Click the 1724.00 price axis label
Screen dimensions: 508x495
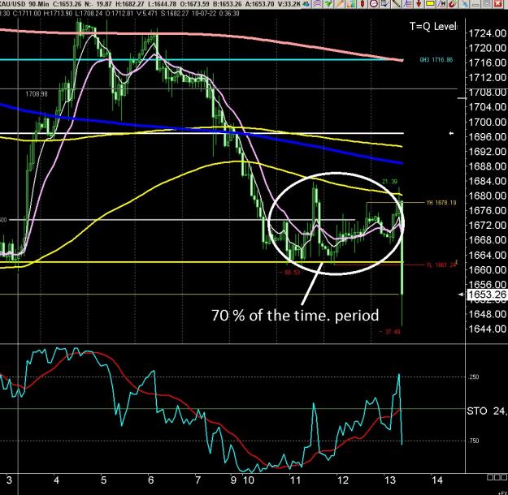coord(487,33)
